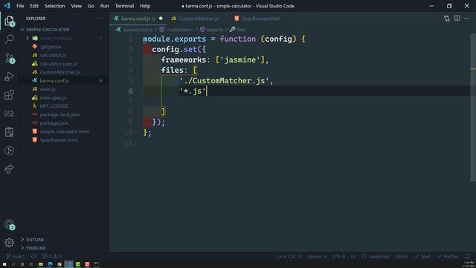Open main.spec.js in the explorer
Image resolution: width=476 pixels, height=268 pixels.
click(x=53, y=98)
